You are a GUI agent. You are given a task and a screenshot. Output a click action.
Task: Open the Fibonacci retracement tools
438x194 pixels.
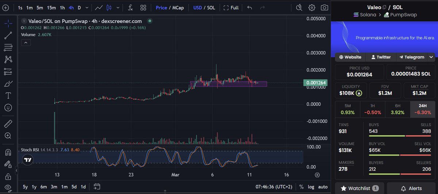point(8,47)
